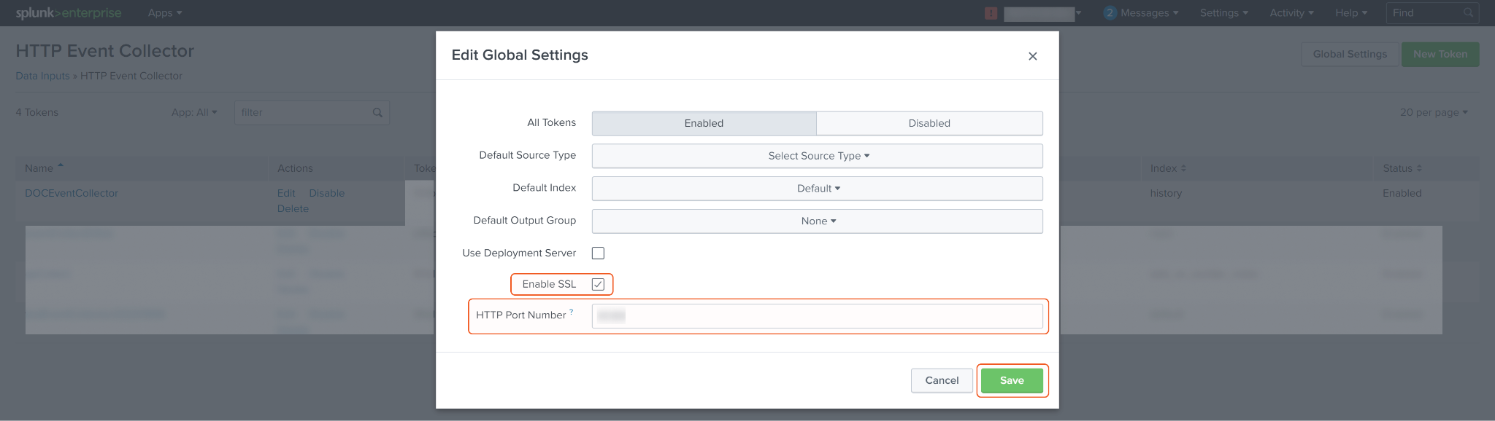Viewport: 1495px width, 421px height.
Task: Uncheck the Enable SSL checkbox
Action: [598, 284]
